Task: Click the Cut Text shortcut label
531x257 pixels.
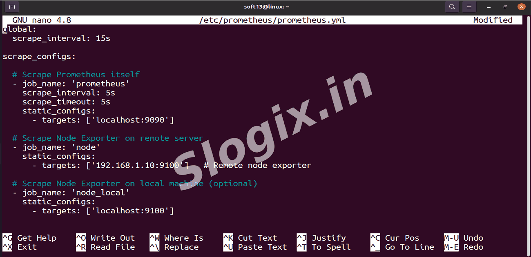Action: pos(257,238)
